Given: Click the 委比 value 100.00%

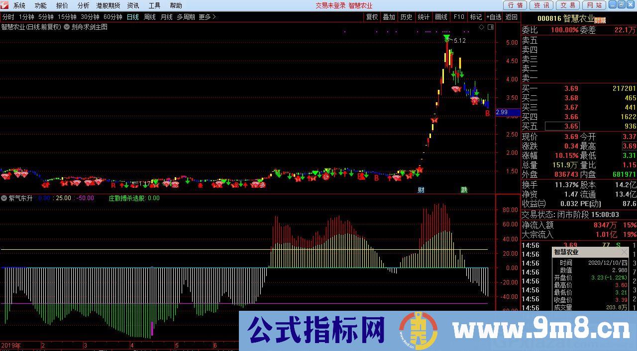Looking at the screenshot, I should [565, 30].
